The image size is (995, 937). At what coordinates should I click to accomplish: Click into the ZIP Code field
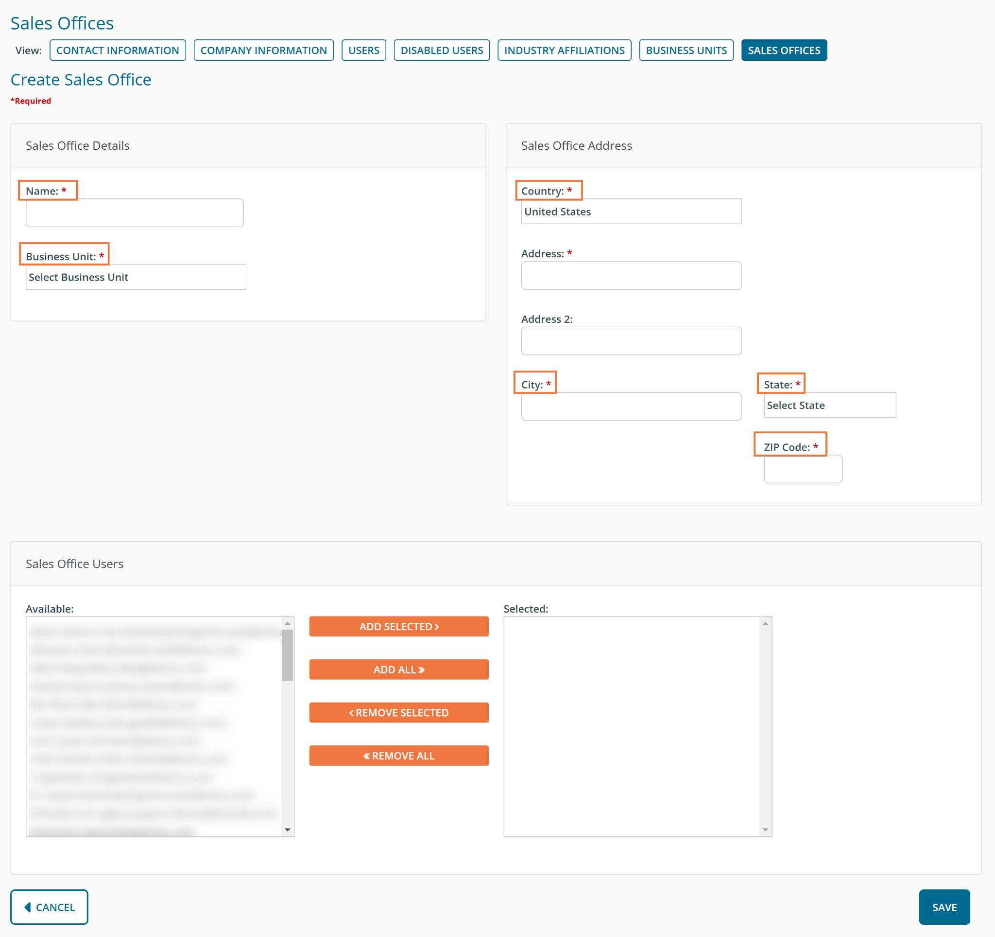(802, 469)
